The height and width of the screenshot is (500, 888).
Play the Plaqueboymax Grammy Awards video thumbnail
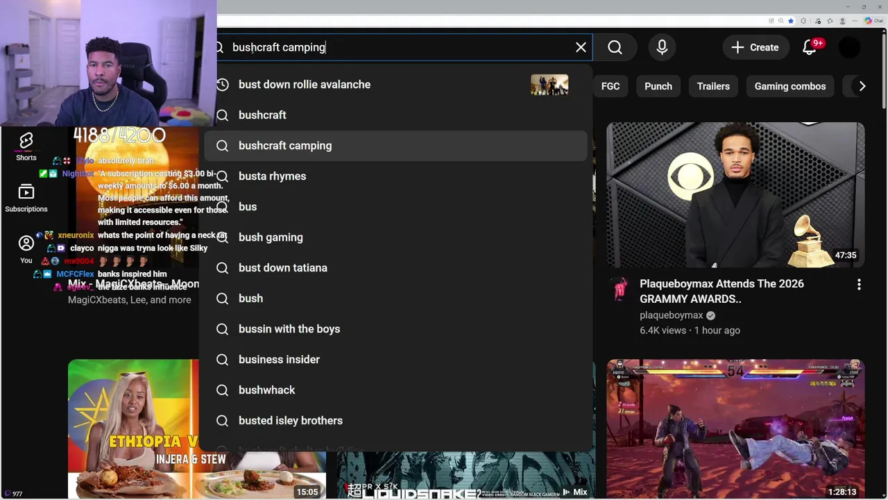pos(735,195)
